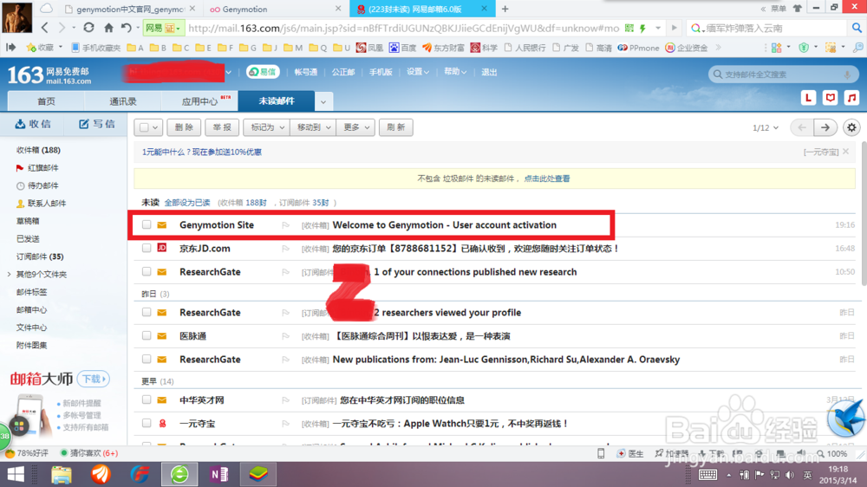Screen dimensions: 867x487
Task: Switch to the 首页 tab
Action: click(46, 101)
